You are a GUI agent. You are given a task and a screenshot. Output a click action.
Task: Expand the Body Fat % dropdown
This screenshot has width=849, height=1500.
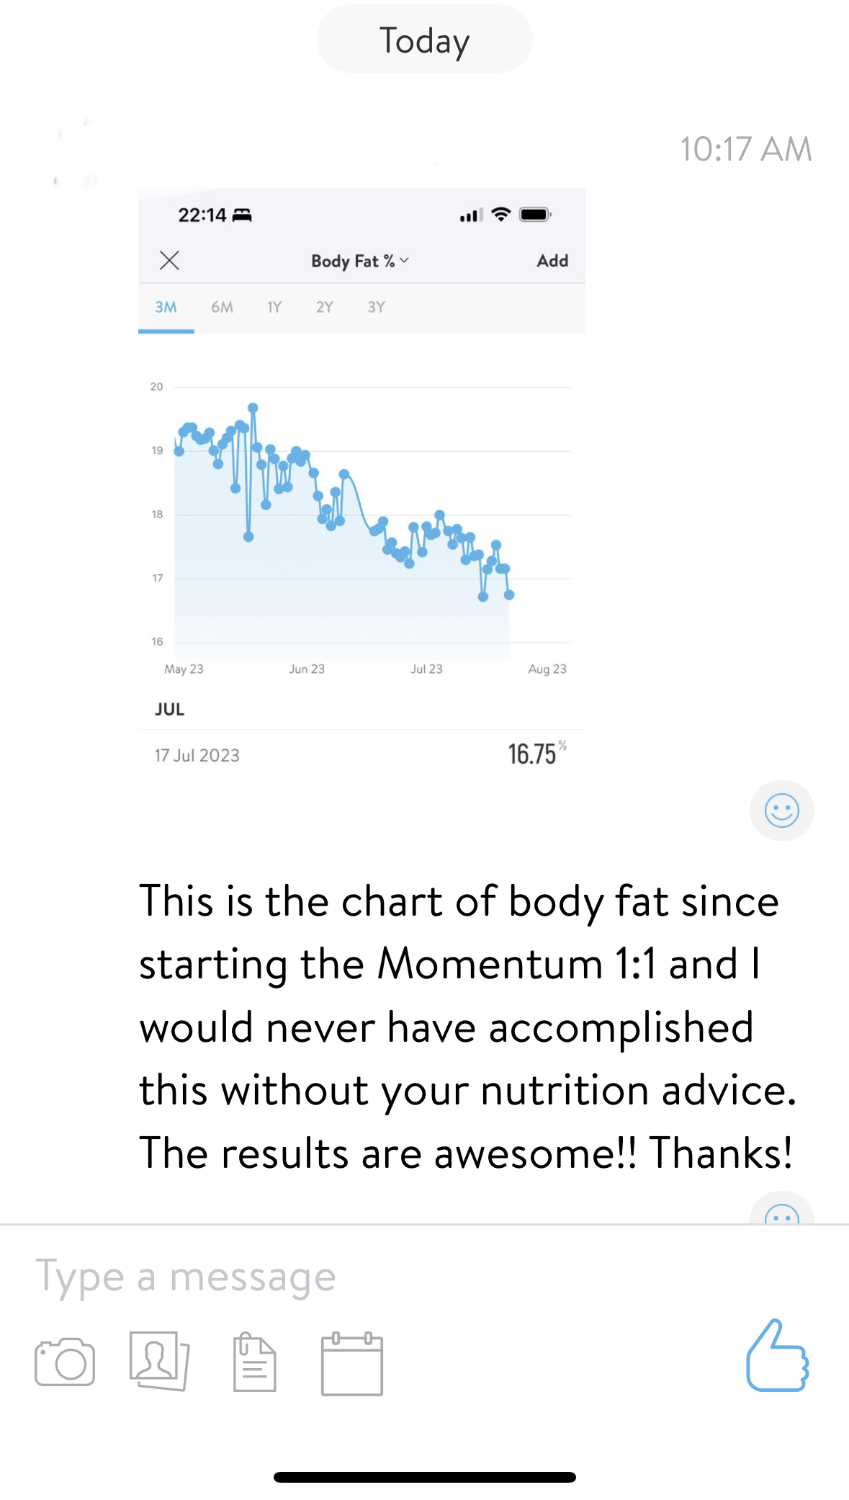(359, 261)
